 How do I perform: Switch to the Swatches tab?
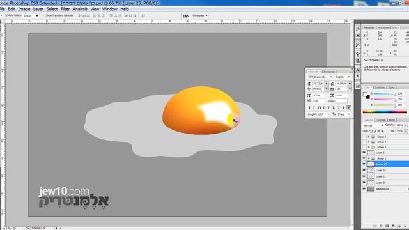[x=380, y=88]
